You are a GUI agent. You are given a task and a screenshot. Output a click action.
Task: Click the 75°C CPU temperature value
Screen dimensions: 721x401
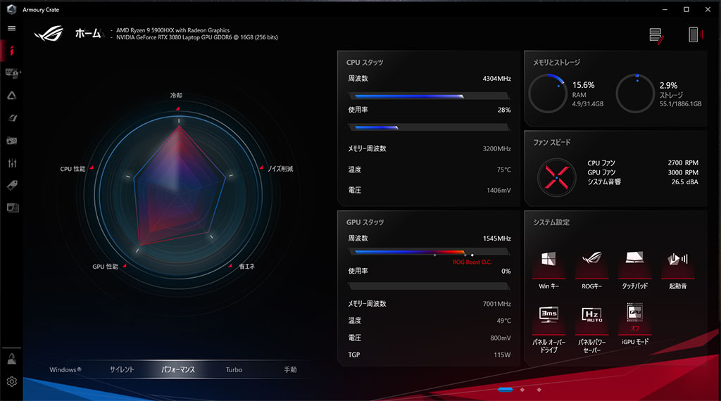pos(503,170)
